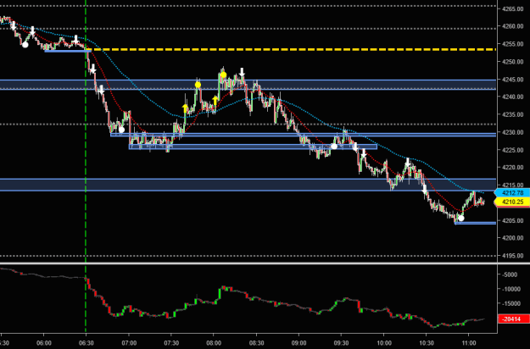Click the 07:00 time axis label
The height and width of the screenshot is (349, 530).
129,343
